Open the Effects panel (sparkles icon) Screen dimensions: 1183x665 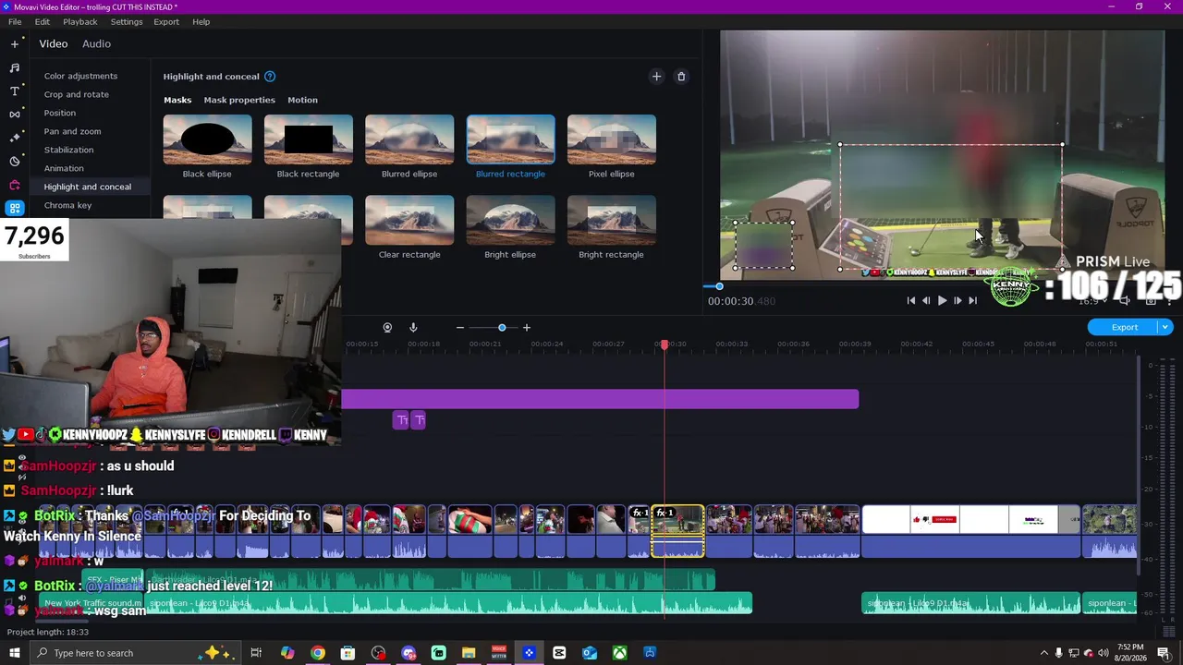pos(15,138)
